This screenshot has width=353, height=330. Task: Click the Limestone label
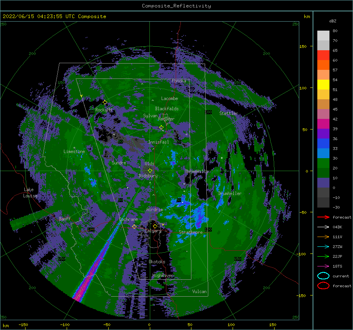coord(74,151)
